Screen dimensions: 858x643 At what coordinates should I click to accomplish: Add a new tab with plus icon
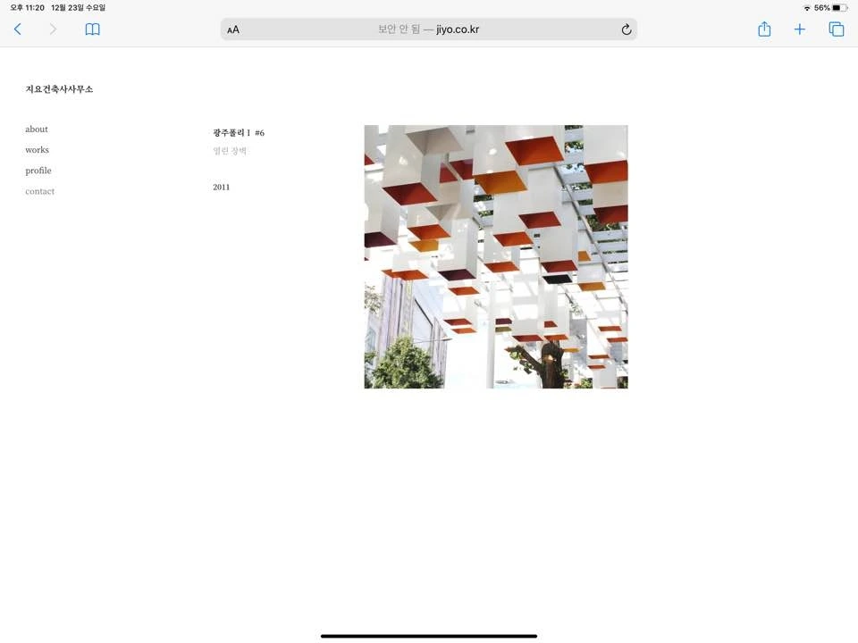[799, 29]
